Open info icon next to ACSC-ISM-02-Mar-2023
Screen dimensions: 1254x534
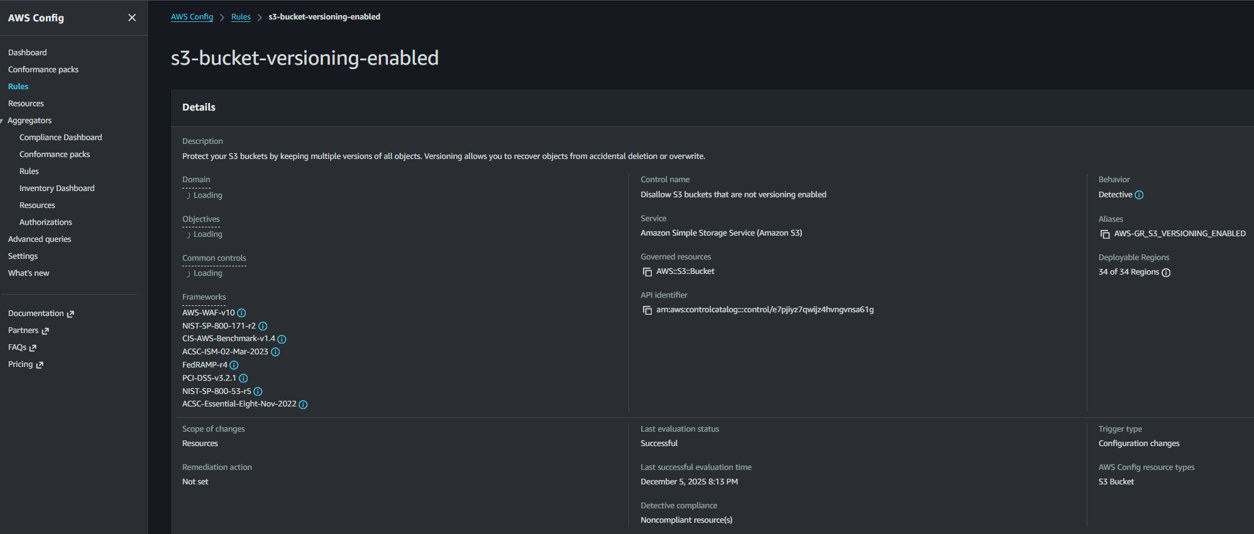(x=275, y=352)
